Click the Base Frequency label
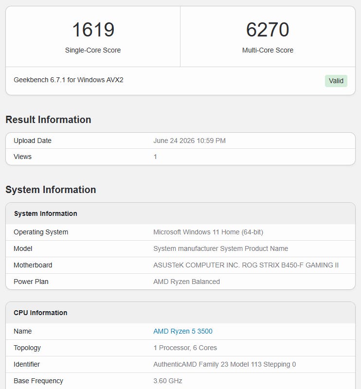 point(38,381)
